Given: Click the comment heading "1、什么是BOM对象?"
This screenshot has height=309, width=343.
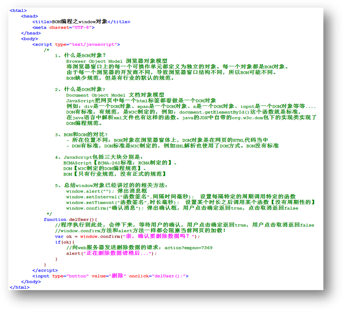Looking at the screenshot, I should [x=80, y=56].
